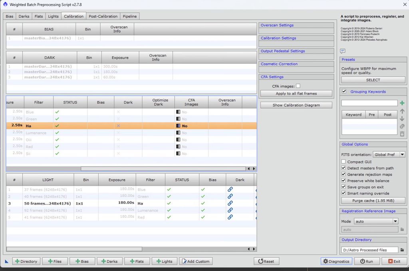Click the CFA Images icon in Oiii flat row
The image size is (409, 271).
coord(178,139)
